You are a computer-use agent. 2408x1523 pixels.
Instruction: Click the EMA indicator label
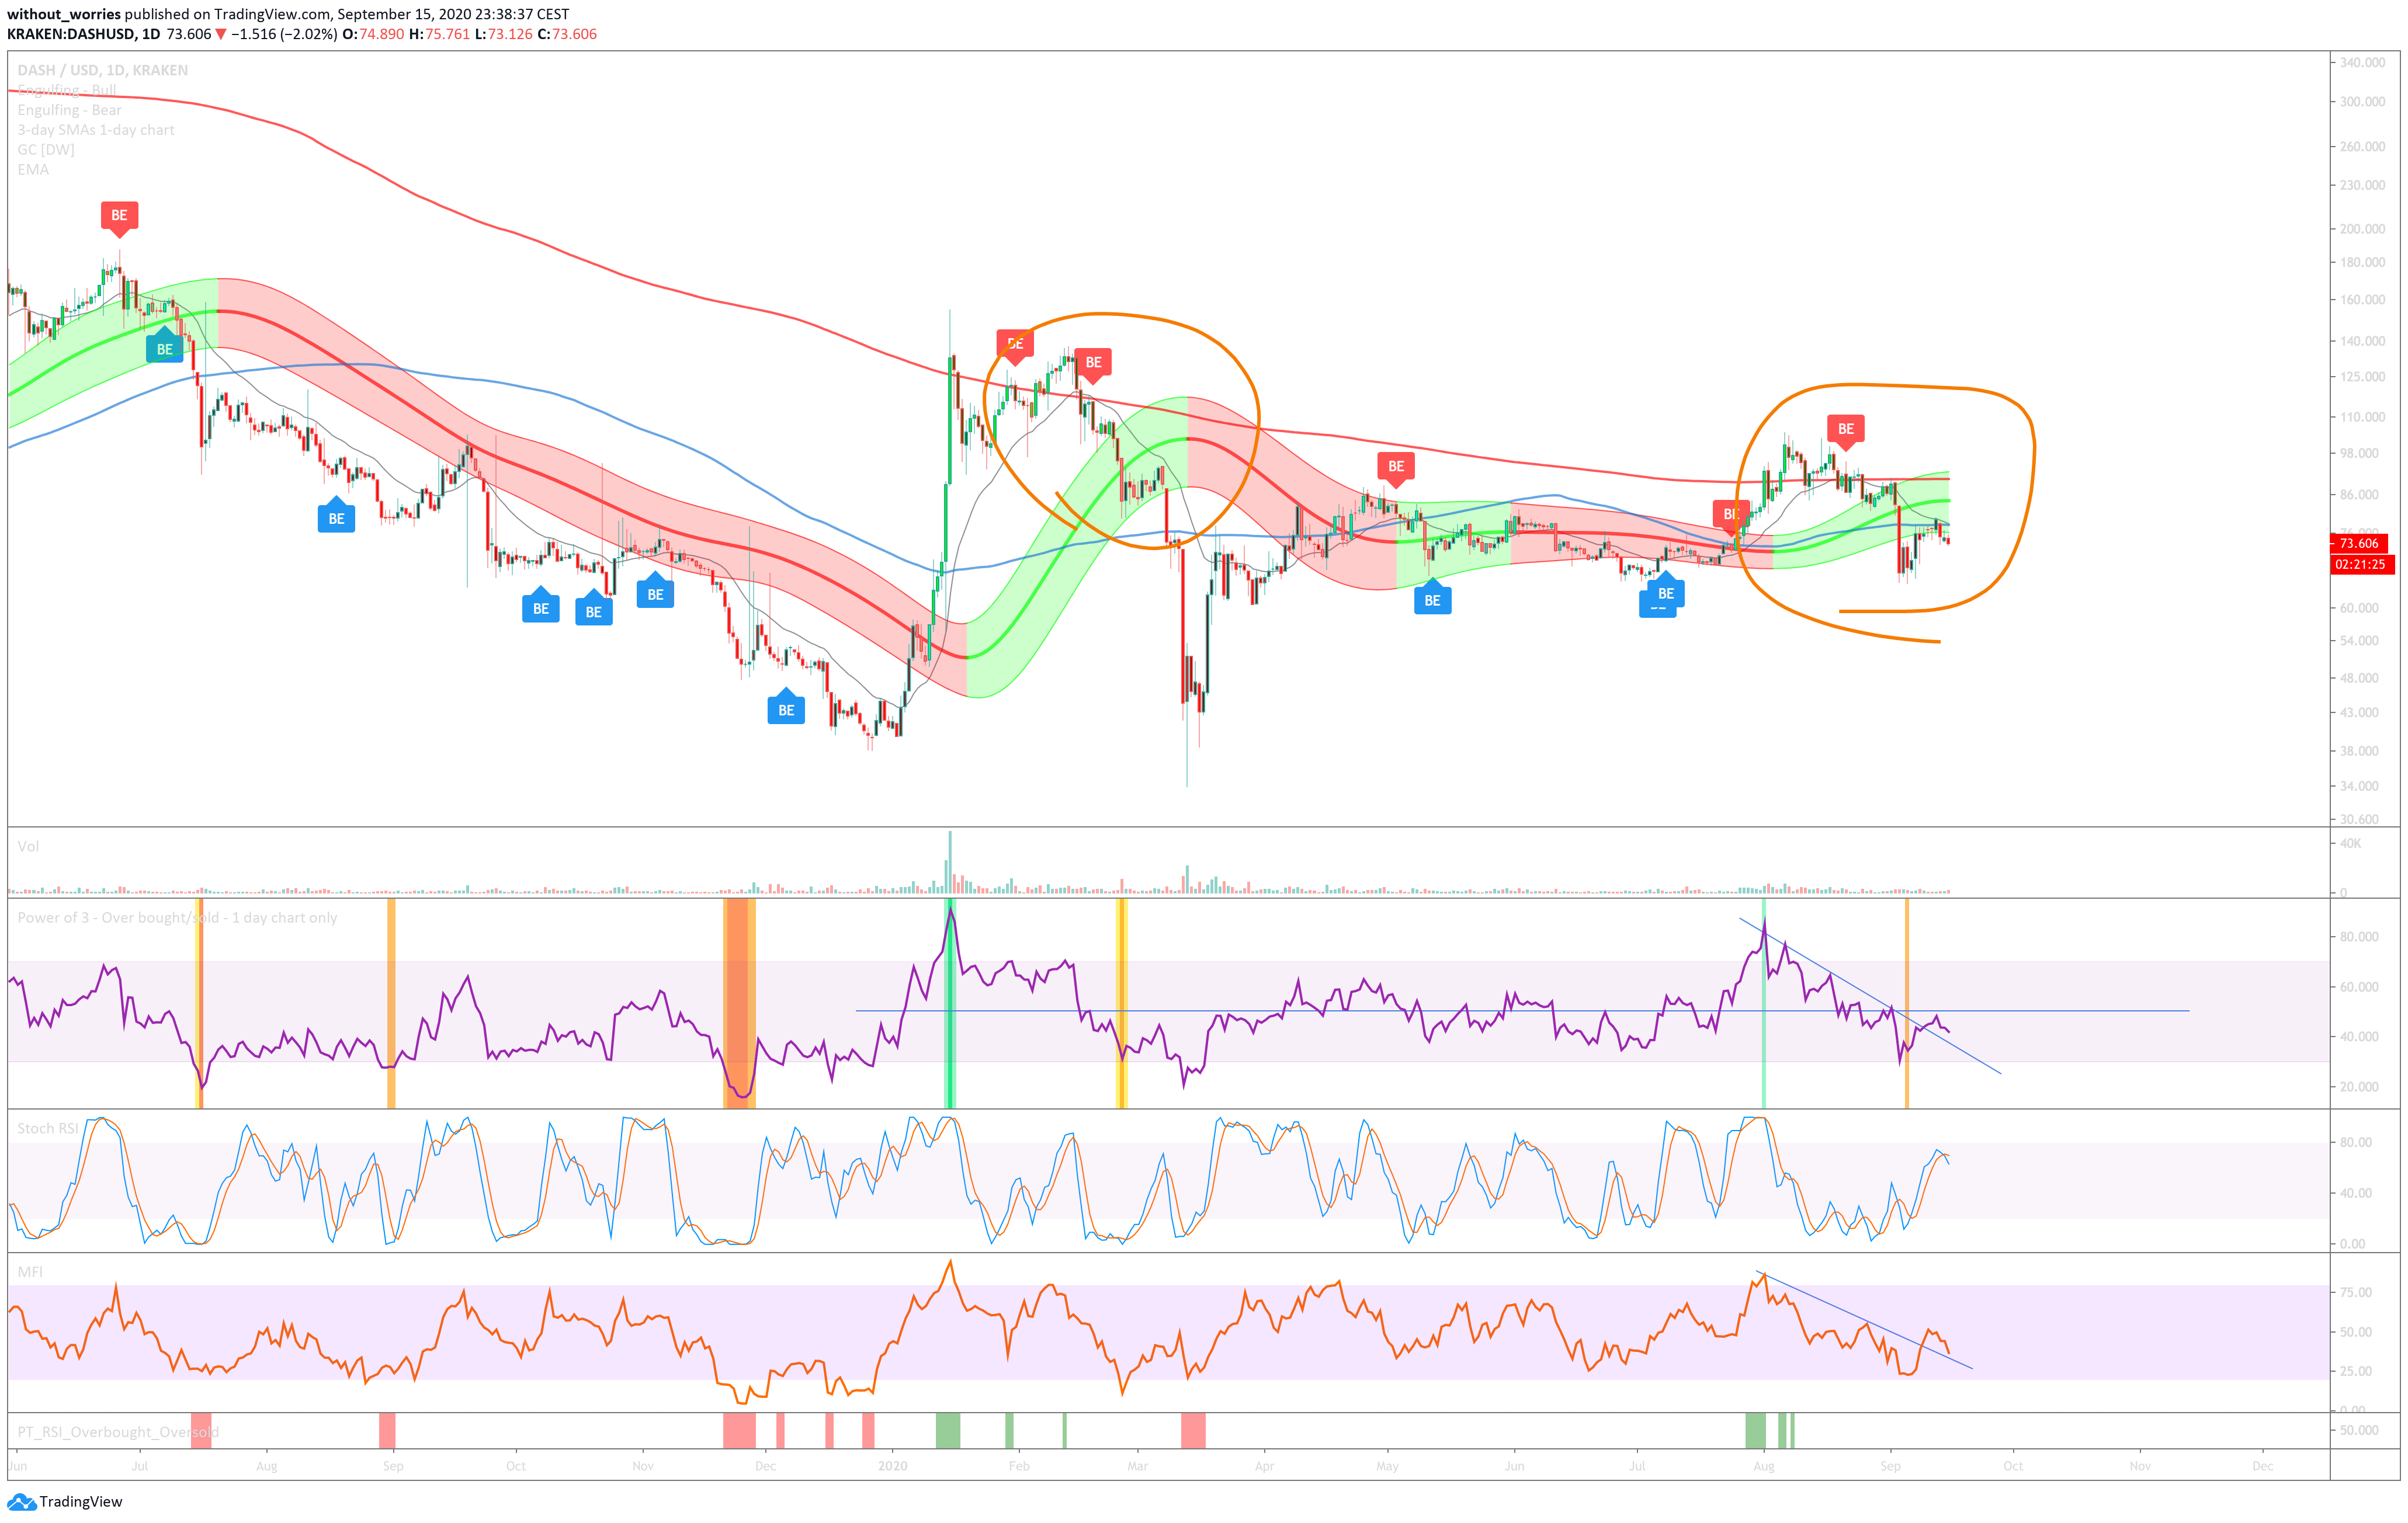pos(33,170)
